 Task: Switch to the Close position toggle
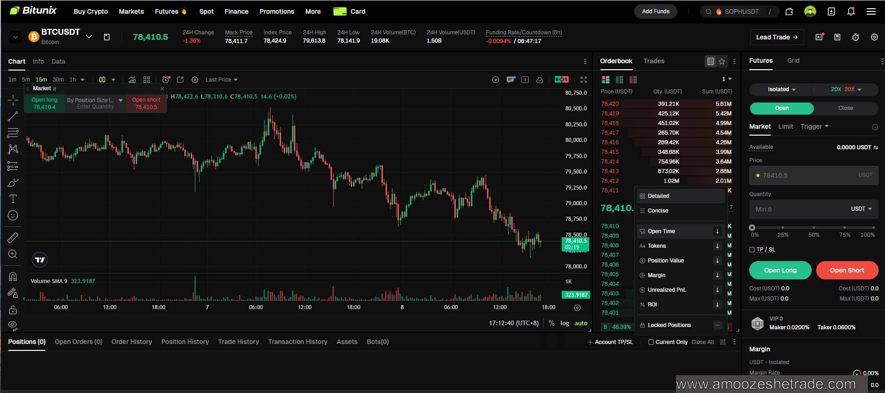(846, 108)
